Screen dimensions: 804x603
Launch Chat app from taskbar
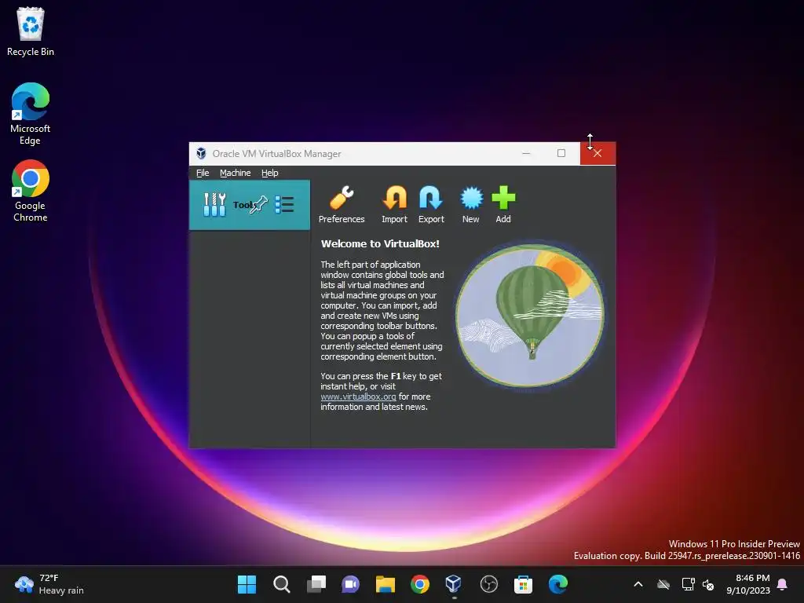(x=351, y=584)
